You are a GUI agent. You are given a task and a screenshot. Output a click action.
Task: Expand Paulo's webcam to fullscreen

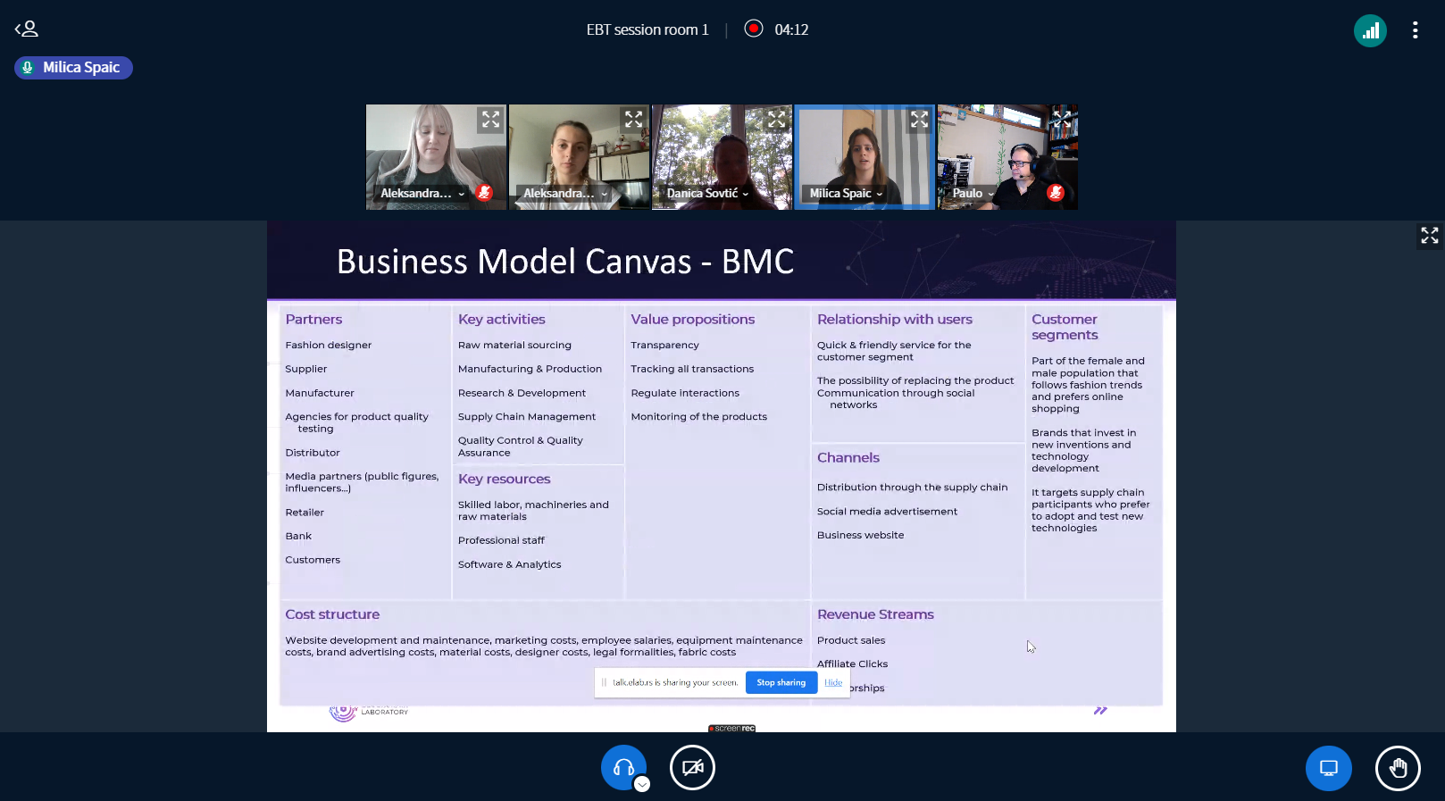1062,118
